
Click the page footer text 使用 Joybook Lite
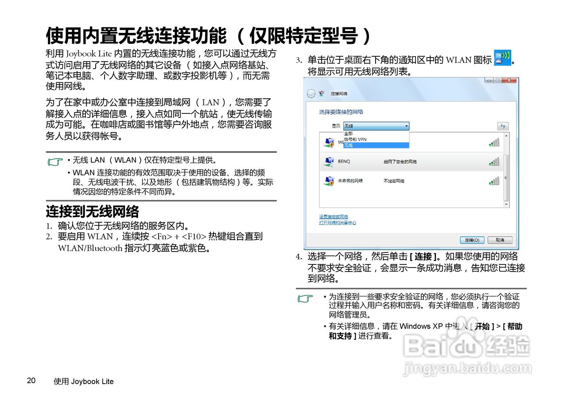(x=83, y=381)
